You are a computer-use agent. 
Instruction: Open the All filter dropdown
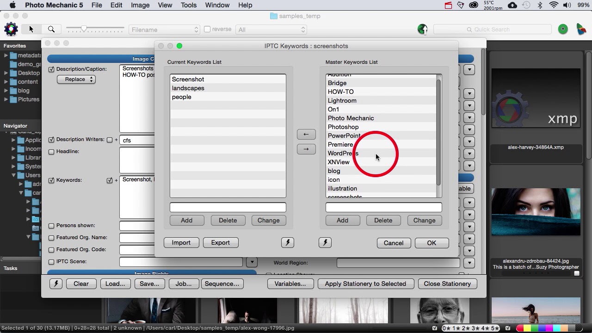271,30
